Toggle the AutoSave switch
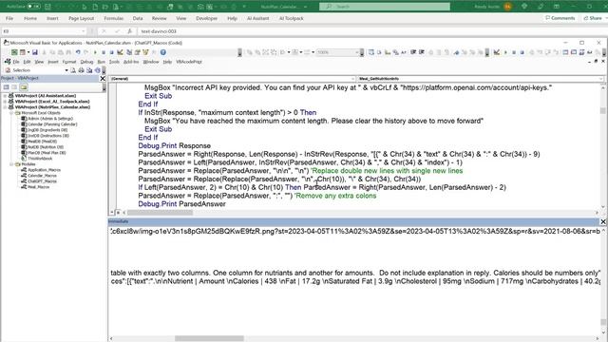 [x=33, y=7]
